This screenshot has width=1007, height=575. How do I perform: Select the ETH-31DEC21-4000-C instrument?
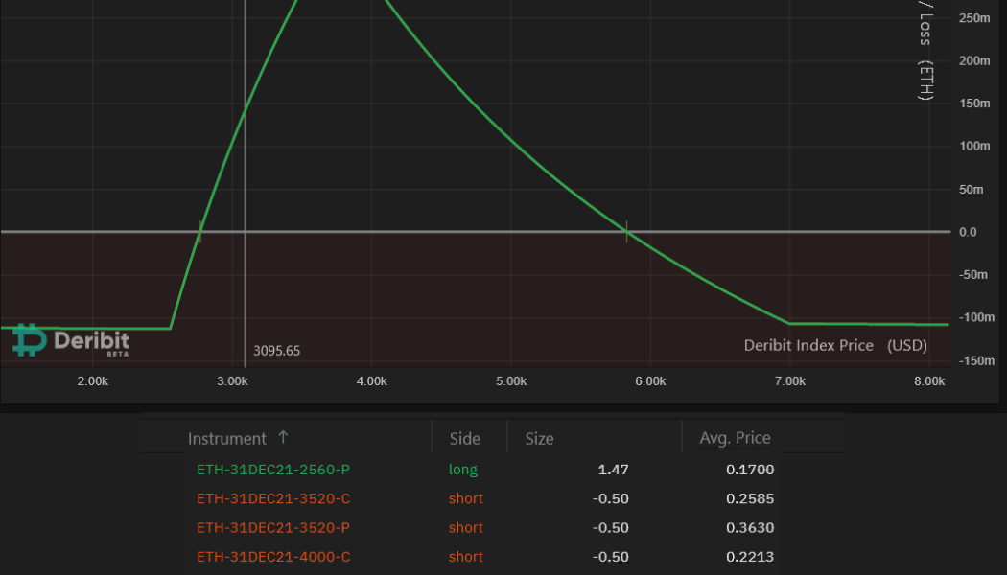(x=271, y=556)
